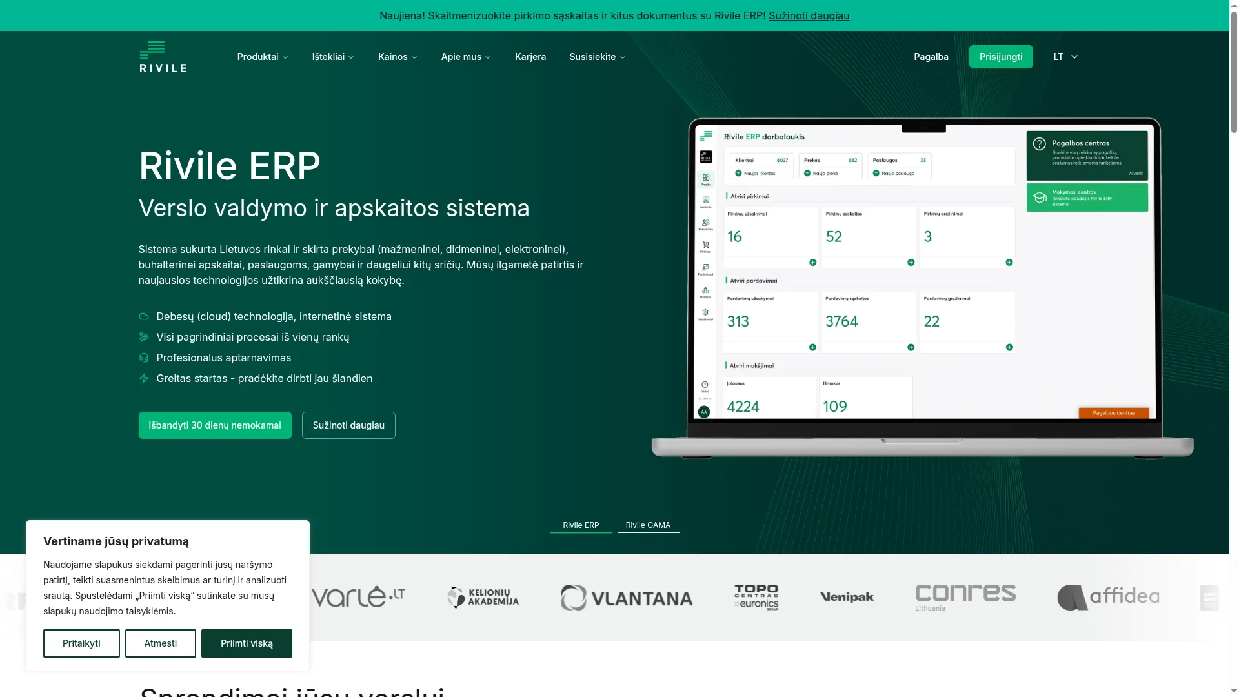Click the icon beside Visi pagrindiniai procesai

tap(144, 337)
